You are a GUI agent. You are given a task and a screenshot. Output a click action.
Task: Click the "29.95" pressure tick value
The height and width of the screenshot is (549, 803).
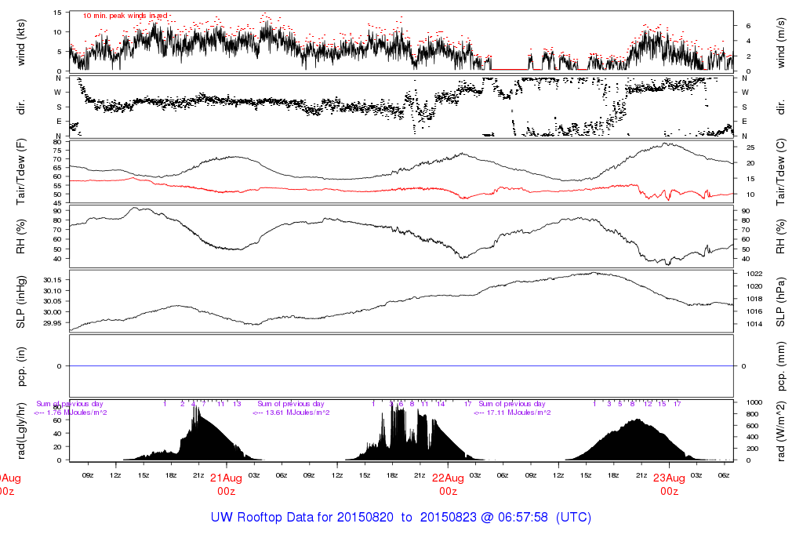[53, 323]
